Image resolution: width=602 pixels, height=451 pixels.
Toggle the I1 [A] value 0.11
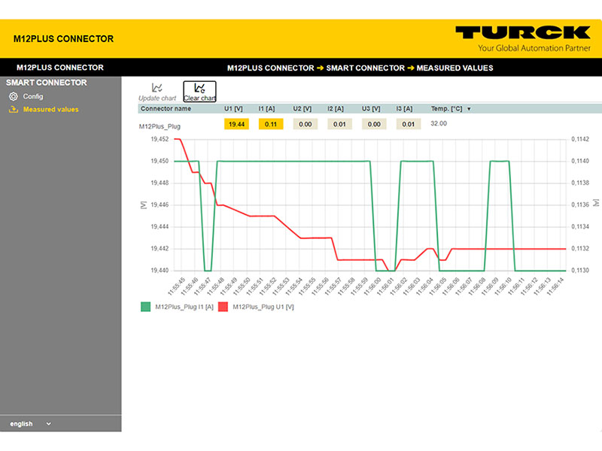(271, 124)
